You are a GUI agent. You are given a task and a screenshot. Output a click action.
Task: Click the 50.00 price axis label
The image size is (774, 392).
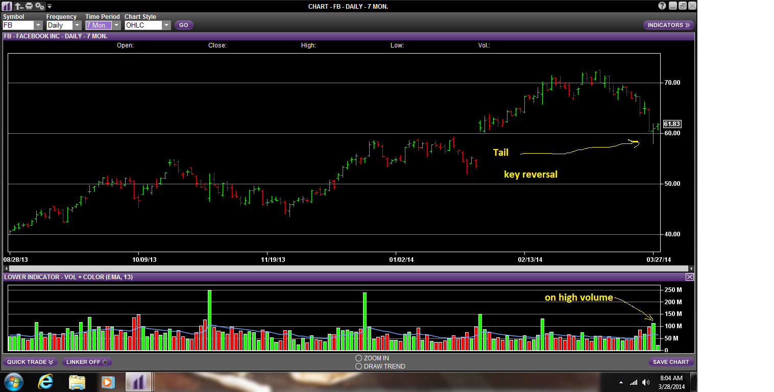coord(672,184)
